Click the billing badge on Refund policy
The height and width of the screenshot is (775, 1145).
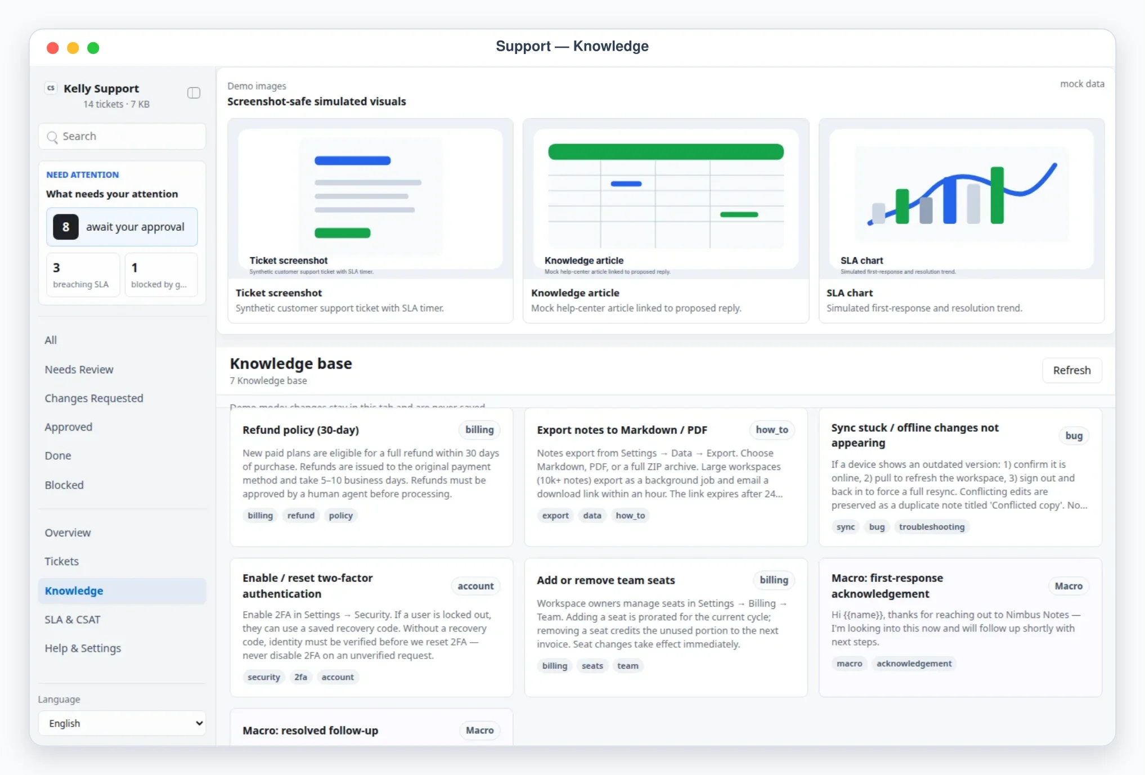click(x=479, y=430)
